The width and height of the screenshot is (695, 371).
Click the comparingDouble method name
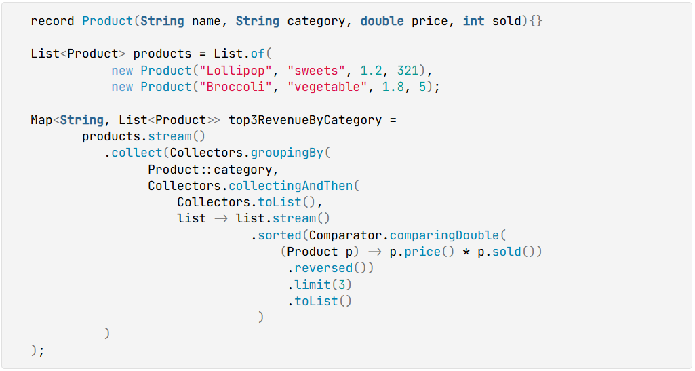coord(445,235)
